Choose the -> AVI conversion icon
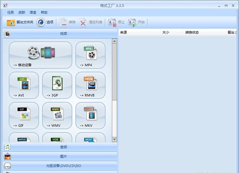Viewport: 239px width, 173px height. (x=24, y=85)
